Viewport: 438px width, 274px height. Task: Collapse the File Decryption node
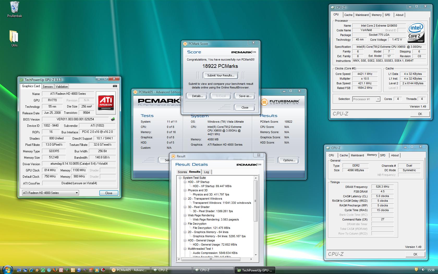point(185,224)
